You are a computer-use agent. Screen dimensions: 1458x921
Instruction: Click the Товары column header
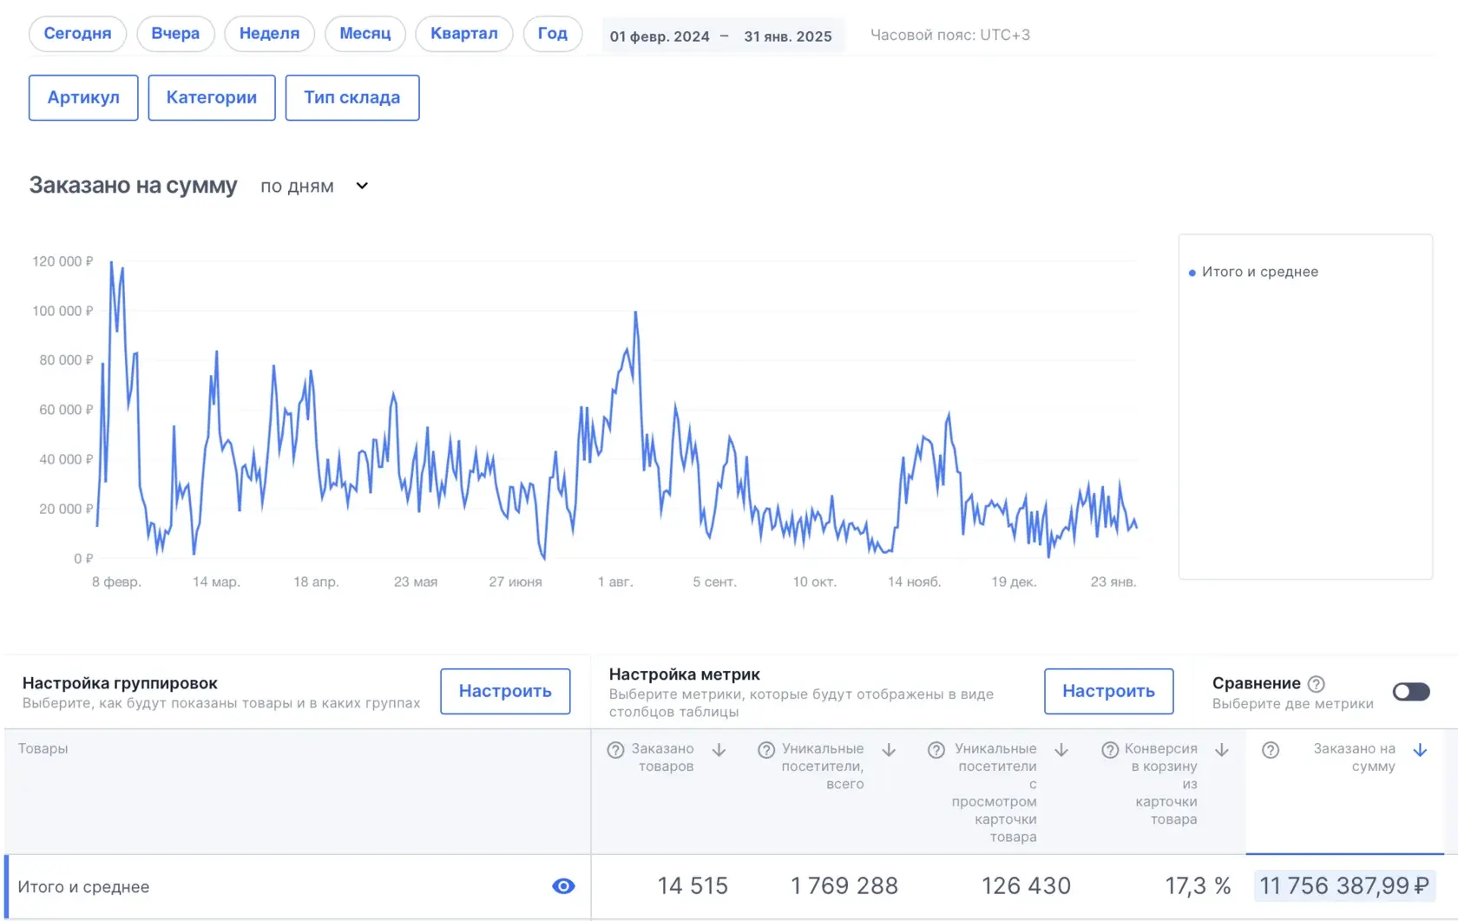43,748
